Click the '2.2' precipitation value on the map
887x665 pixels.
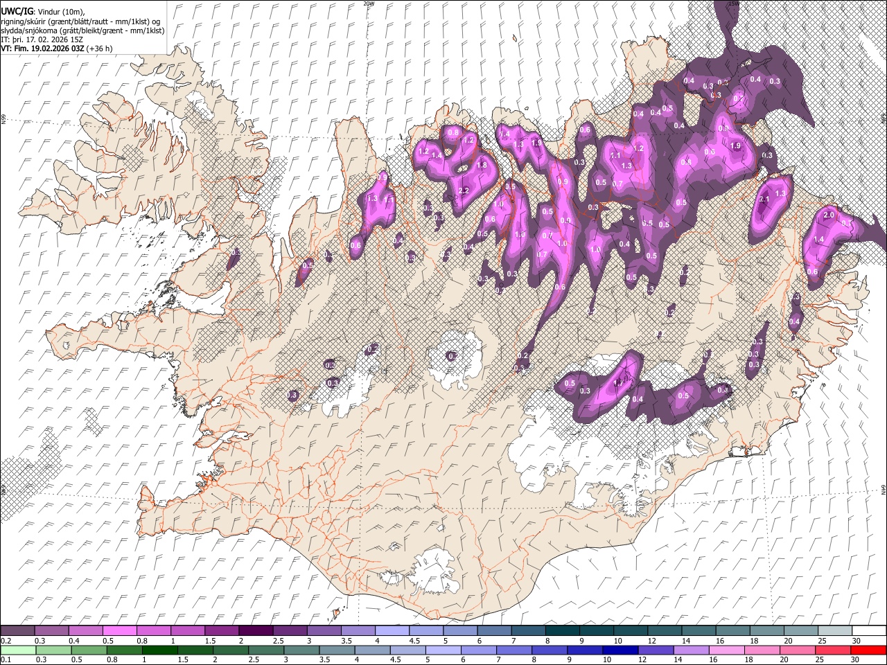pyautogui.click(x=464, y=190)
